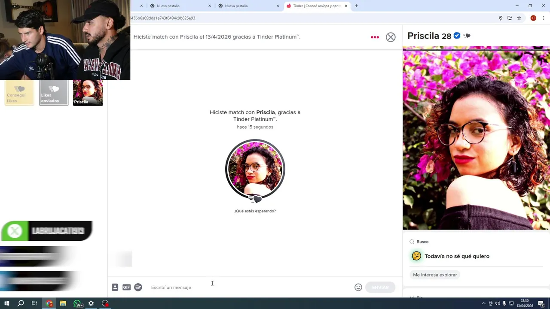The height and width of the screenshot is (309, 550).
Task: Click the ENVIAR send button
Action: pos(380,288)
